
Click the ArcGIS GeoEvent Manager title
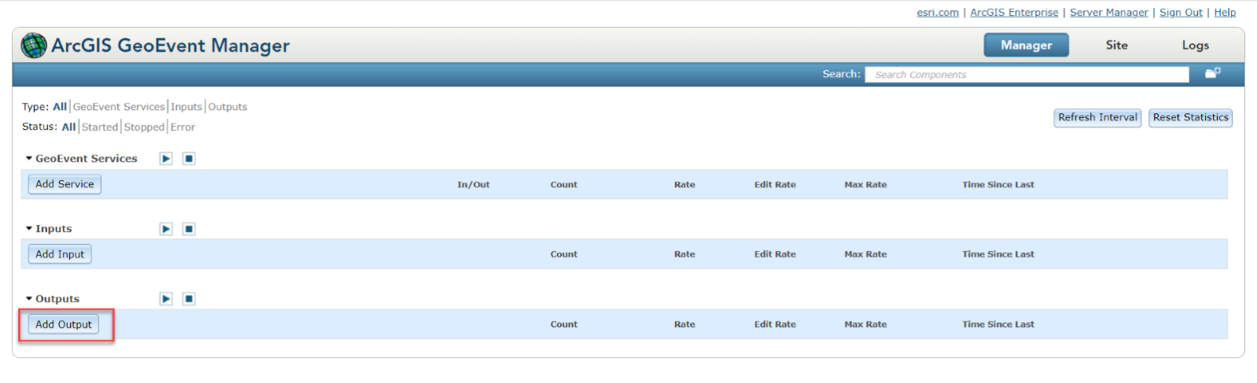tap(171, 46)
